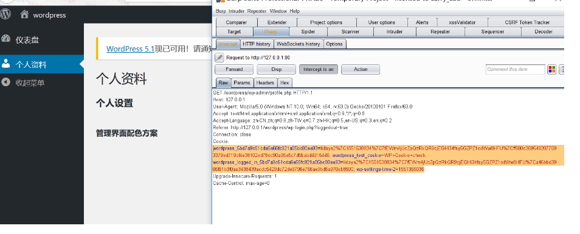Switch to the Hex view tab
The image size is (580, 234).
(x=285, y=82)
